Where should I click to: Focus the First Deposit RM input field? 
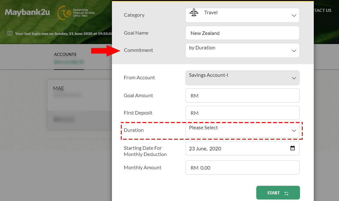tap(243, 113)
